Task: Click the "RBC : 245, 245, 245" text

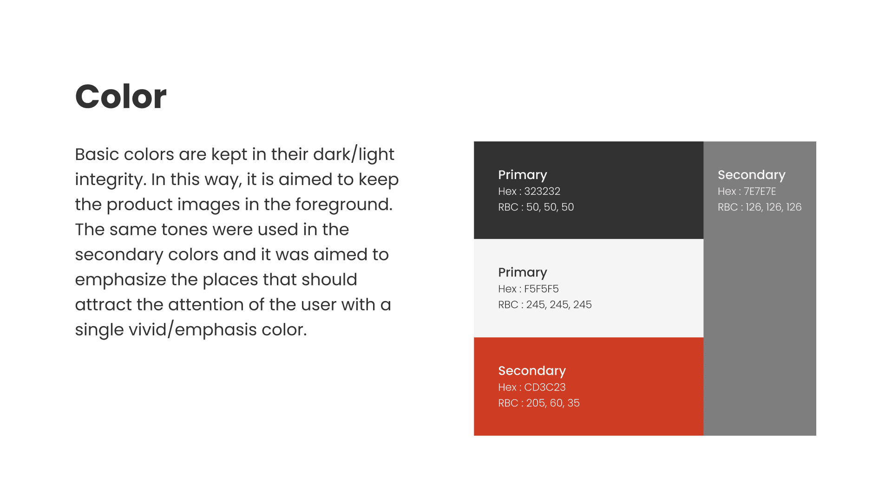Action: 544,304
